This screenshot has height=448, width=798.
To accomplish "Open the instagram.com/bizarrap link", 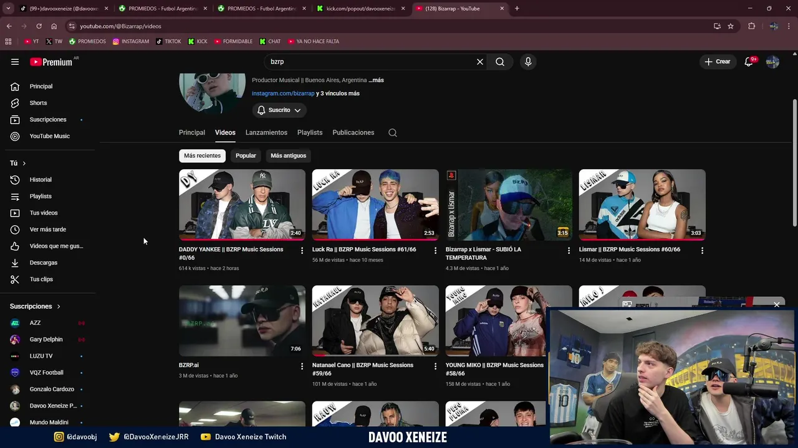I will pyautogui.click(x=283, y=93).
